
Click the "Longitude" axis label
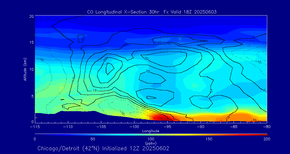coord(151,131)
